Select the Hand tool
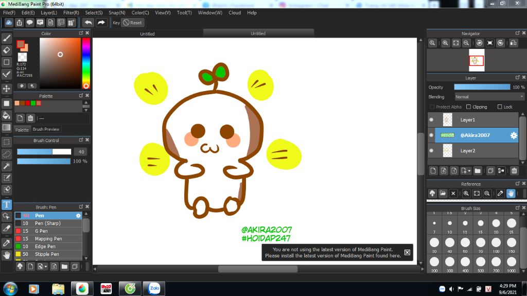The height and width of the screenshot is (296, 527). pyautogui.click(x=6, y=255)
